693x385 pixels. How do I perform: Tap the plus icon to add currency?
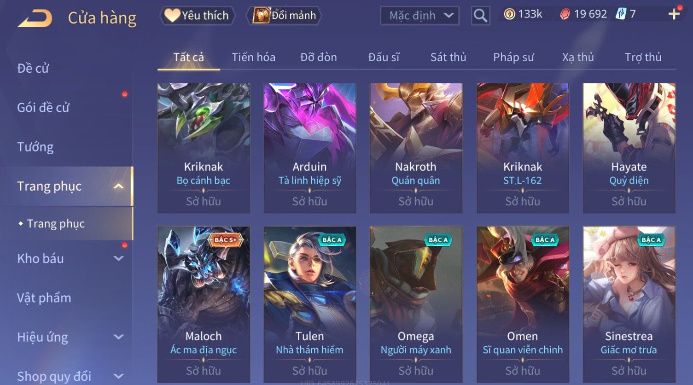pos(674,14)
